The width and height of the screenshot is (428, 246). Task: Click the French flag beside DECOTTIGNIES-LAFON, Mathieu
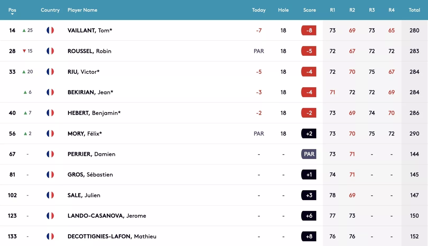tap(50, 236)
